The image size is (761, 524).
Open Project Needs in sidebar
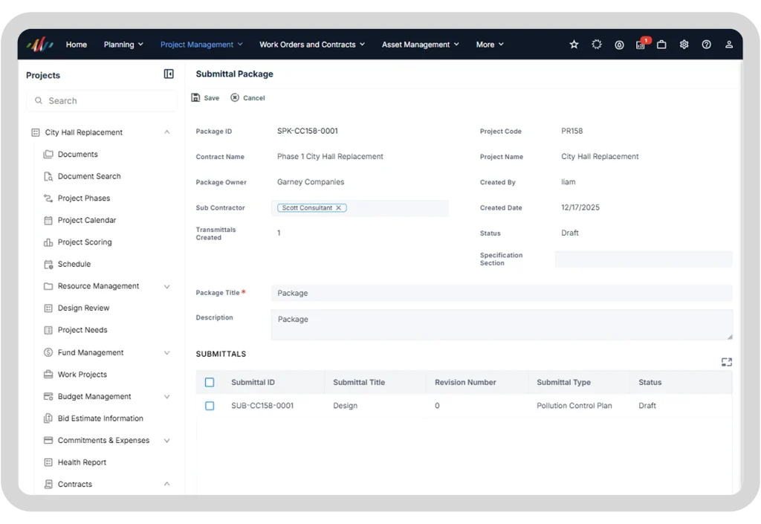click(82, 330)
